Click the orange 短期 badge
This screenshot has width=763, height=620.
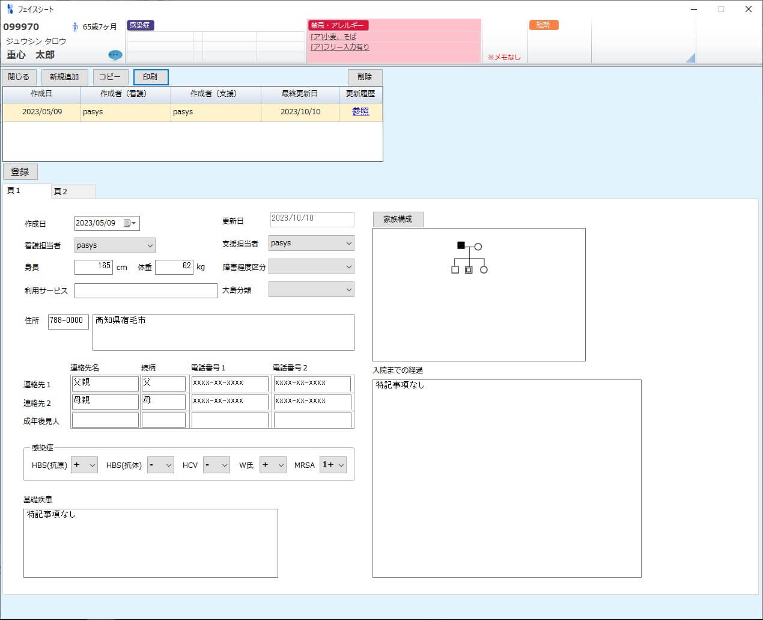coord(544,25)
